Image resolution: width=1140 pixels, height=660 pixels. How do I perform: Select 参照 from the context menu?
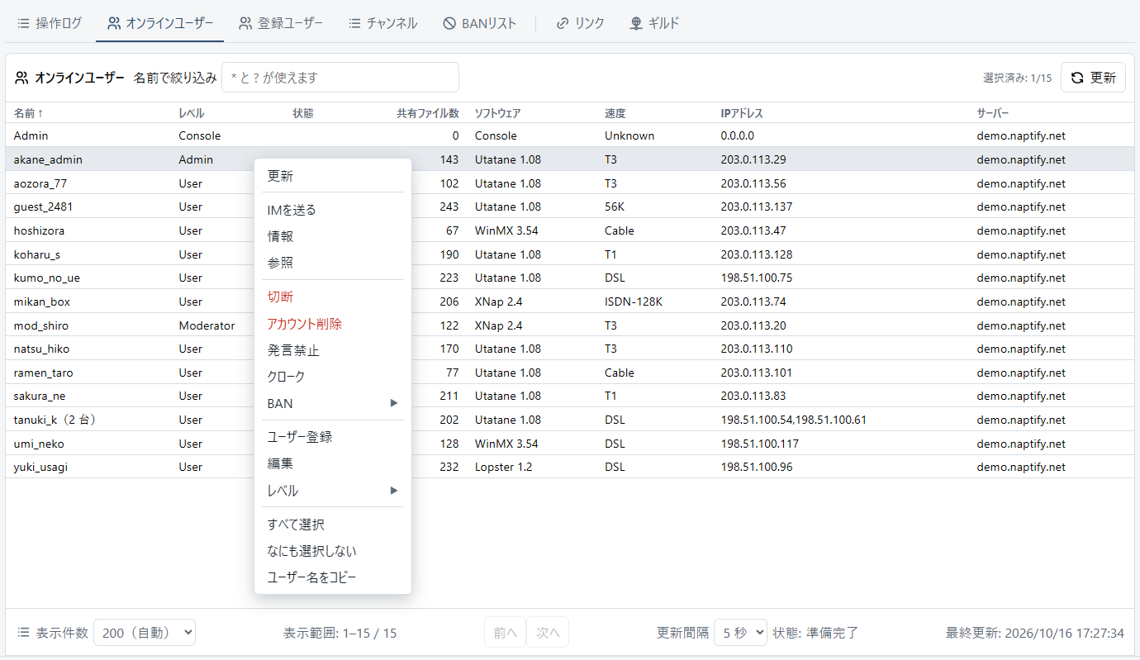click(333, 263)
